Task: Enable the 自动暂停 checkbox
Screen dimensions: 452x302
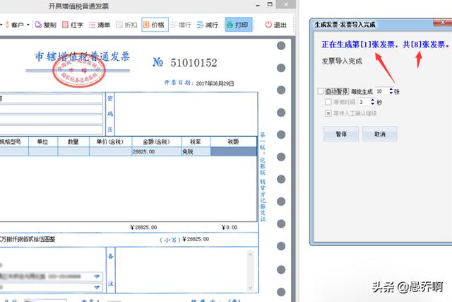Action: coord(321,92)
